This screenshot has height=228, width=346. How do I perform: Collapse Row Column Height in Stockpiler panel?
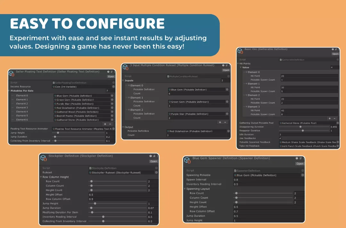click(41, 177)
